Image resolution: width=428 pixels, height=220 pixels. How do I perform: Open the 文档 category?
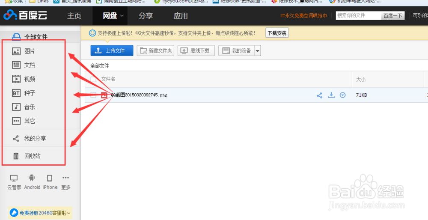[30, 65]
